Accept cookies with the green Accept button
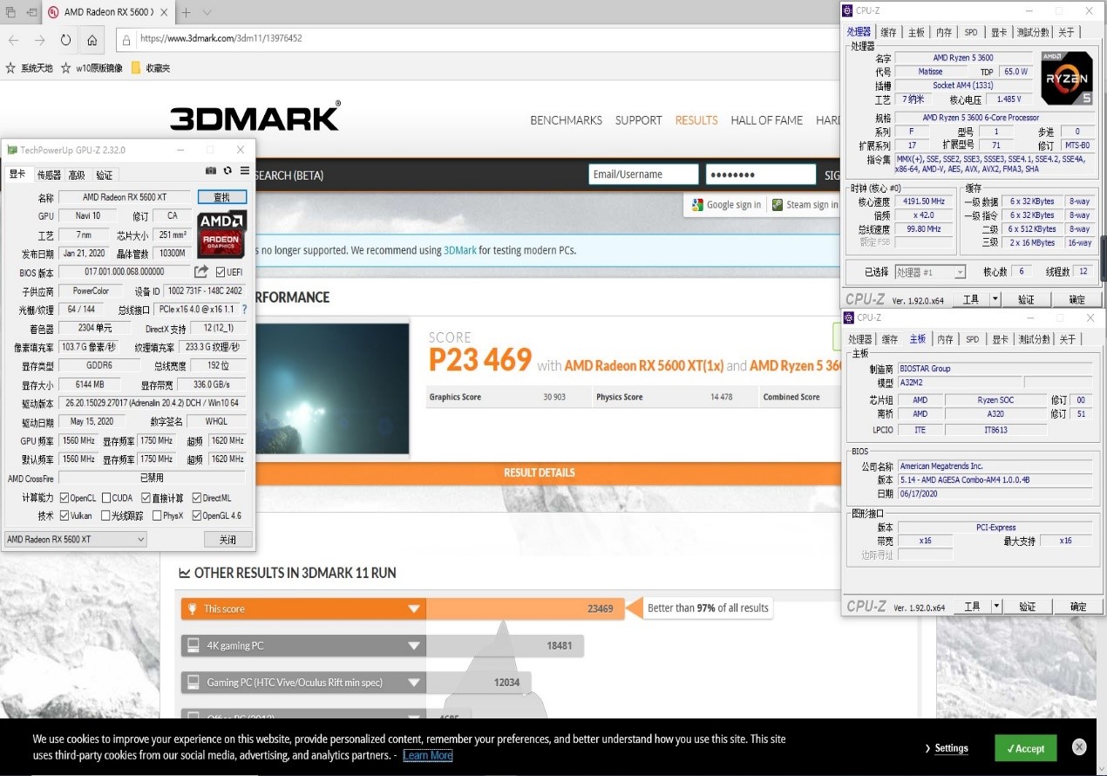The height and width of the screenshot is (776, 1107). point(1025,748)
